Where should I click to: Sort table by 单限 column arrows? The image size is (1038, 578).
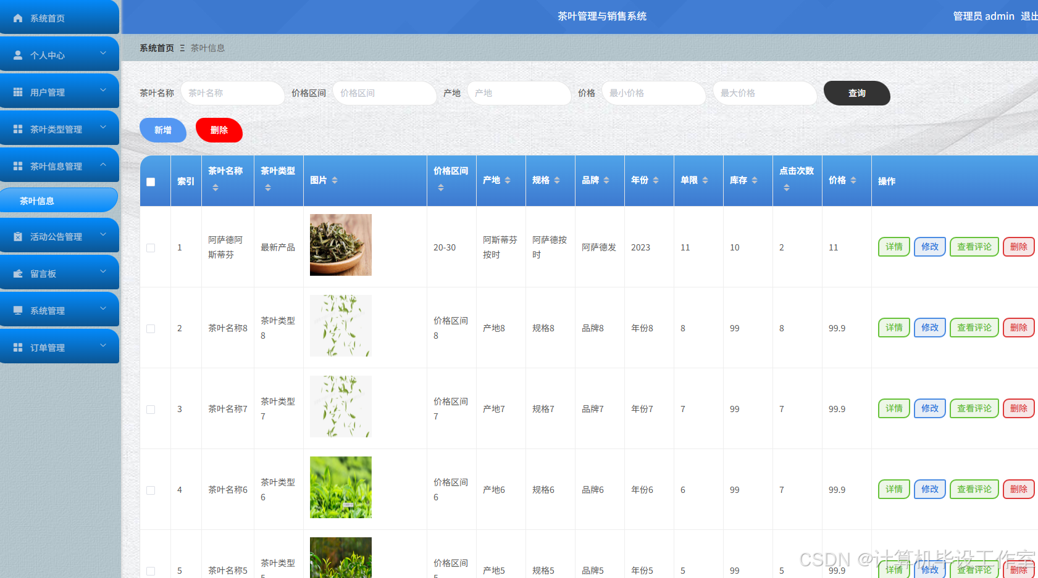(705, 180)
